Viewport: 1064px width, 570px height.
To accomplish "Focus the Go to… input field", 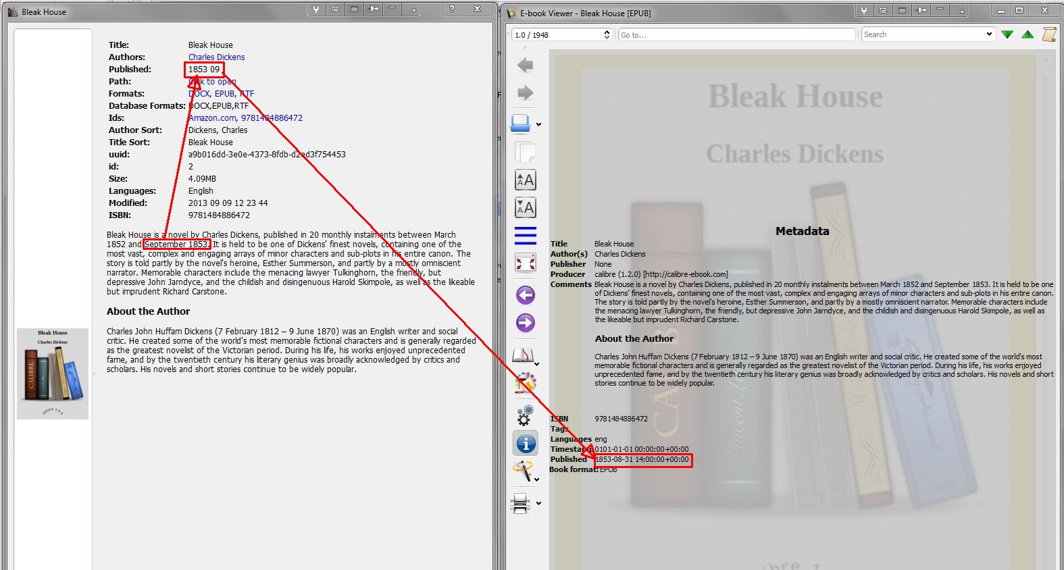I will (x=737, y=34).
